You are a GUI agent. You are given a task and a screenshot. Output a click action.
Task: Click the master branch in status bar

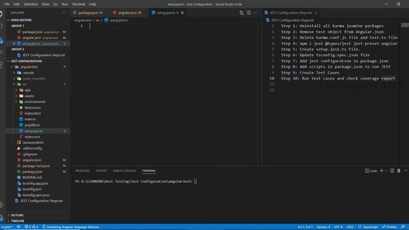pos(6,227)
